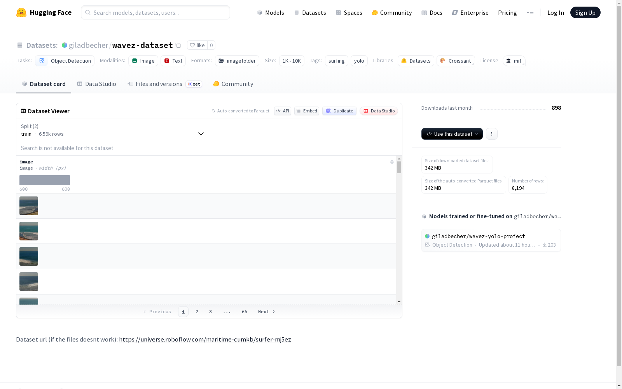This screenshot has height=389, width=622.
Task: Select the yolo tag
Action: pyautogui.click(x=359, y=61)
